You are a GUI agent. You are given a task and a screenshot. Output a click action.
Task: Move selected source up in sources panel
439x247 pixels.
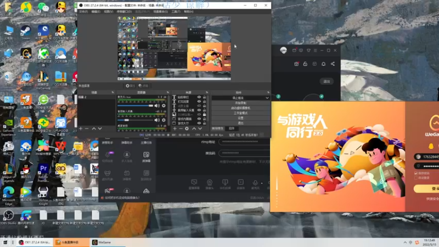click(x=194, y=128)
